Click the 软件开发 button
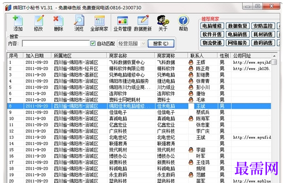Viewport: 287px width, 183px height. point(212,34)
